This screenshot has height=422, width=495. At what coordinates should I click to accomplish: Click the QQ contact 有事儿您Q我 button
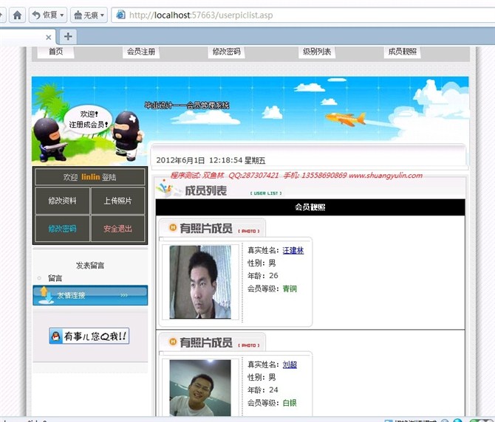click(89, 336)
